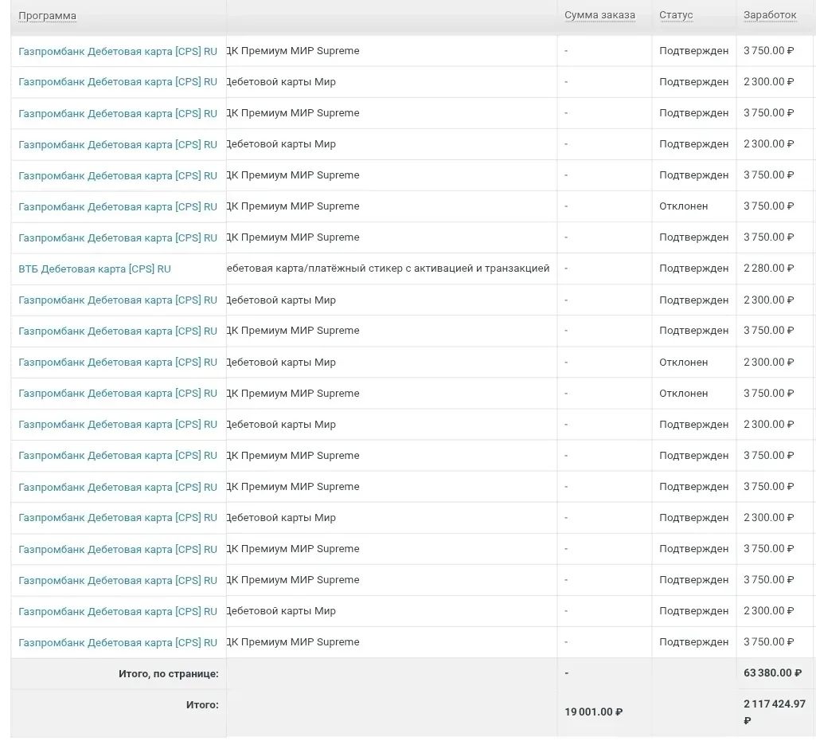This screenshot has height=741, width=816.
Task: Click the total order sum 19 001.00 ₽
Action: click(593, 712)
